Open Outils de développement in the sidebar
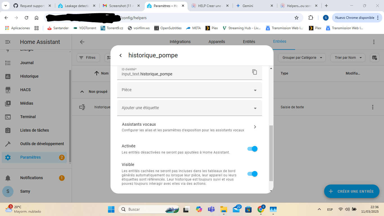The height and width of the screenshot is (216, 384). [42, 144]
